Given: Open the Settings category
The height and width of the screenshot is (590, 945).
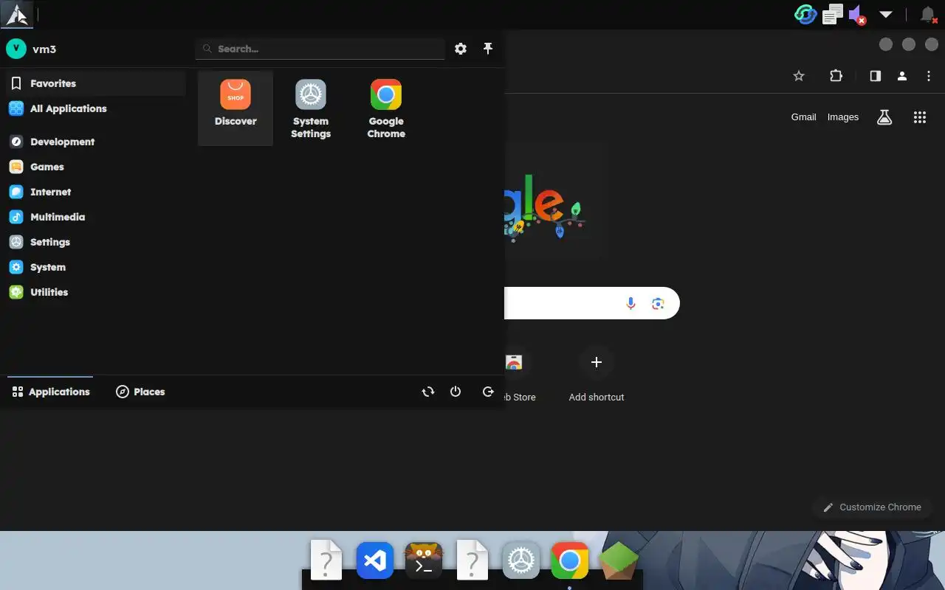Looking at the screenshot, I should [95, 242].
